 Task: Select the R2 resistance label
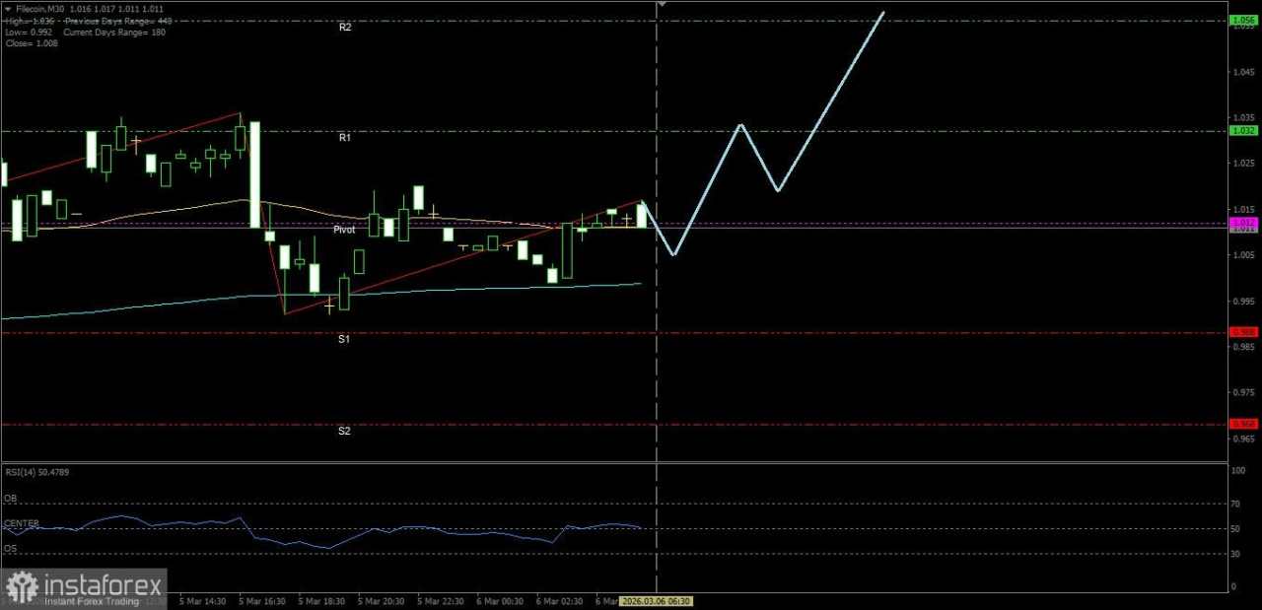[x=345, y=27]
